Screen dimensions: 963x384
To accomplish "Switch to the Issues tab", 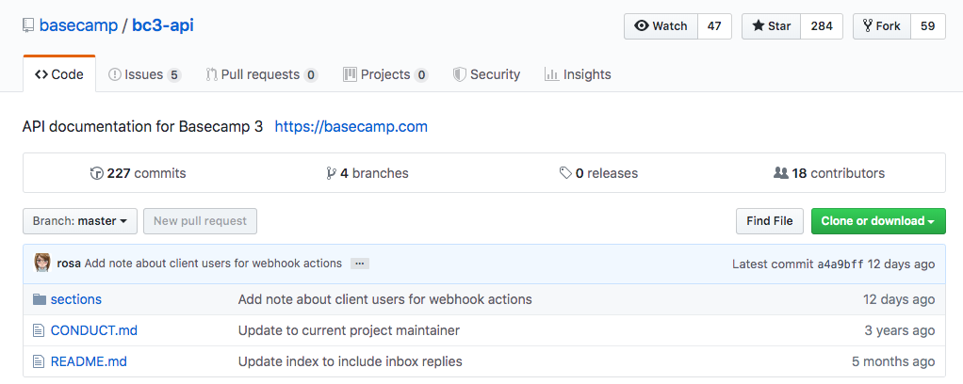I will pyautogui.click(x=144, y=75).
